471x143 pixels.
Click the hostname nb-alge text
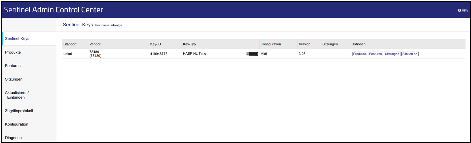tap(117, 25)
